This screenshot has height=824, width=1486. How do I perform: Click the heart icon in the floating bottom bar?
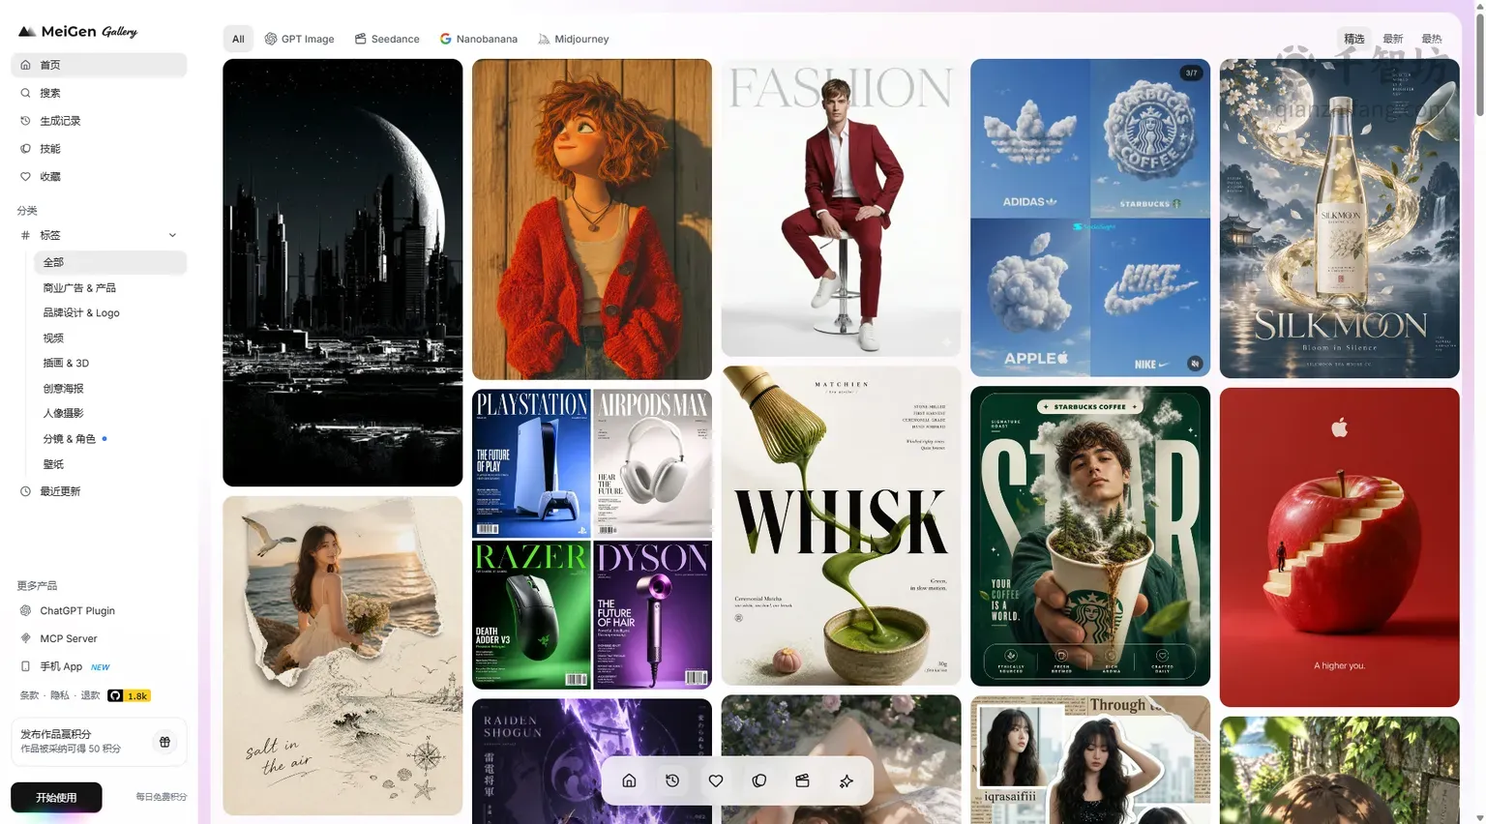point(716,780)
